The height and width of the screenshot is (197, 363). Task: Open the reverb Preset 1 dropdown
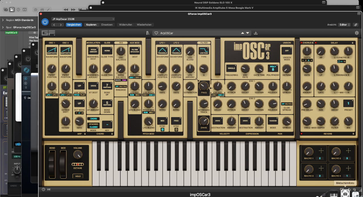[x=348, y=104]
